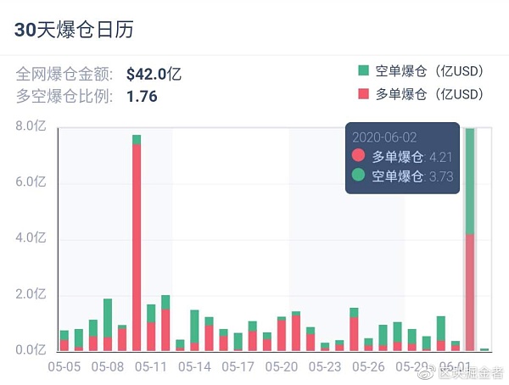The image size is (509, 385).
Task: Click the red dot in the tooltip
Action: pyautogui.click(x=359, y=155)
